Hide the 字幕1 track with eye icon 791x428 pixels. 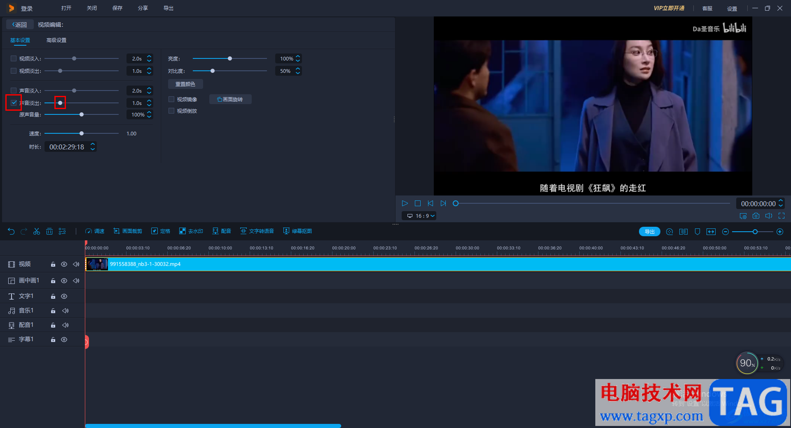[64, 340]
